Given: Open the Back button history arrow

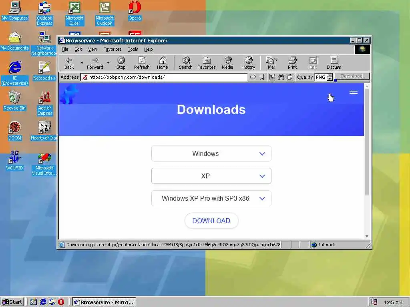Looking at the screenshot, I should coord(82,63).
